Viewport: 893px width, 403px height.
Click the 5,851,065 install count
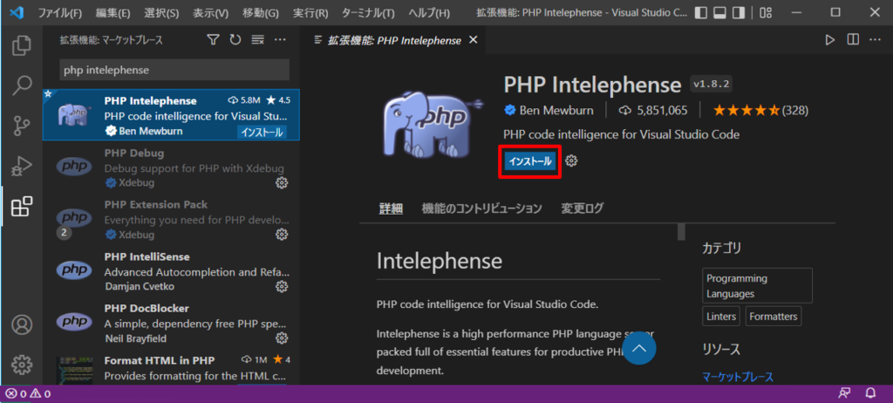click(654, 111)
